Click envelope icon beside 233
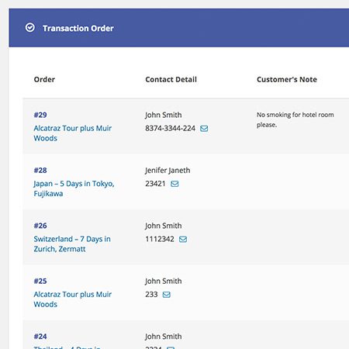 tap(167, 295)
